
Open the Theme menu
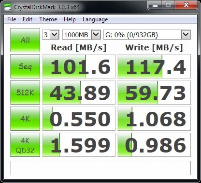tap(48, 19)
